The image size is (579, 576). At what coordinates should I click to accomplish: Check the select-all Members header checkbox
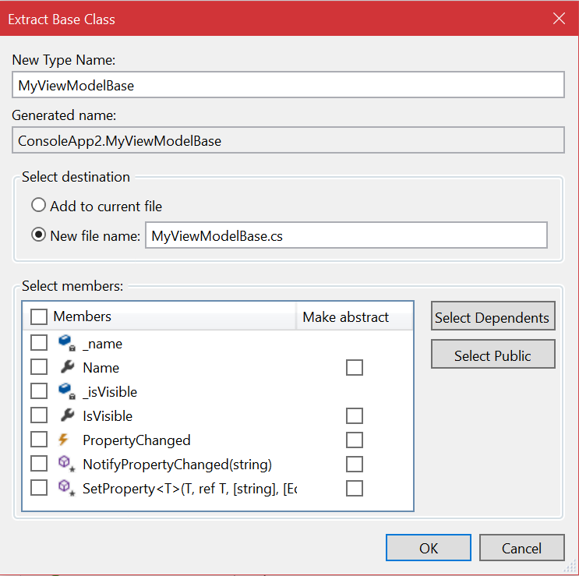[39, 316]
